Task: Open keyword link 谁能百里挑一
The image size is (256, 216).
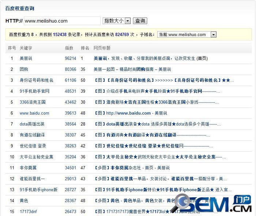Action: 32,179
